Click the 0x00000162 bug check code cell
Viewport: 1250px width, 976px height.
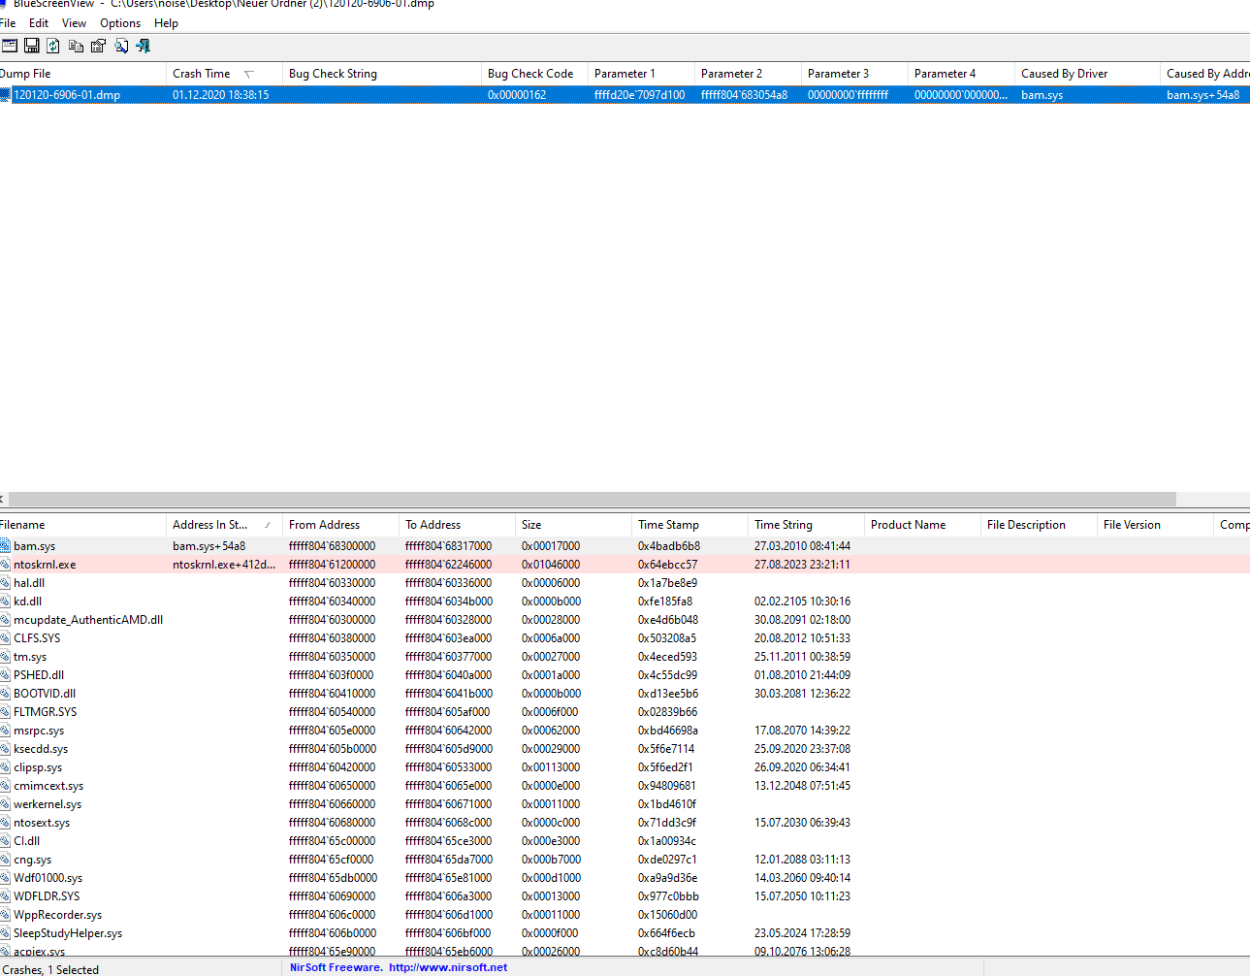(517, 95)
